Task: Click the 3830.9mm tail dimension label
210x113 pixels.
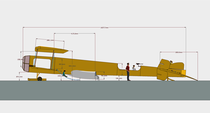Action: [x=179, y=52]
